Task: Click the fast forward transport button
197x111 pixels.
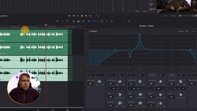Action: (x=74, y=16)
